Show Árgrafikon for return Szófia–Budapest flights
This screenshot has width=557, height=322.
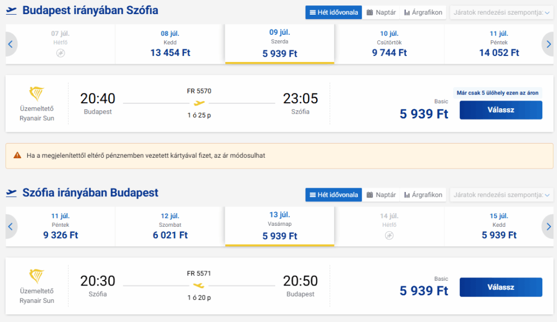point(423,195)
